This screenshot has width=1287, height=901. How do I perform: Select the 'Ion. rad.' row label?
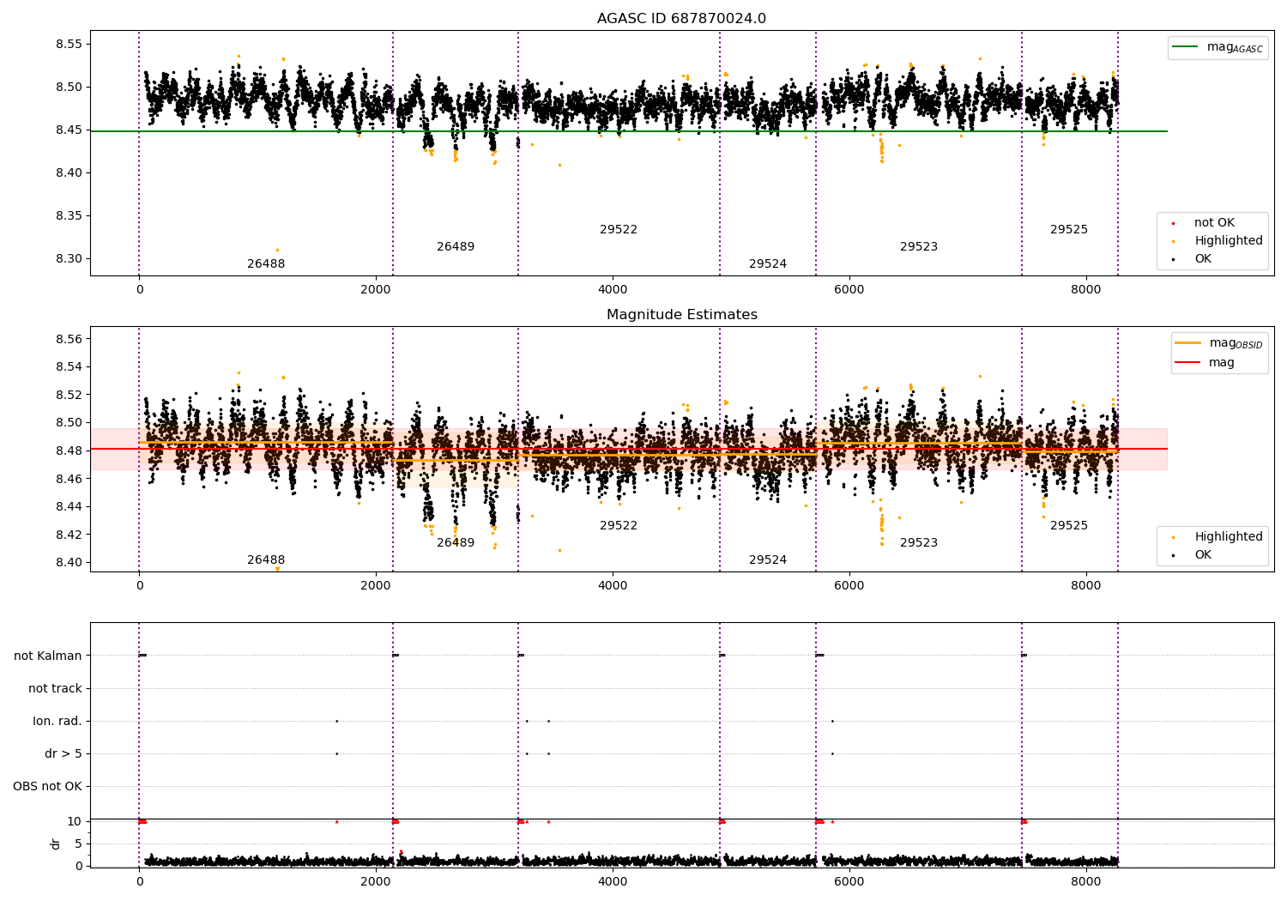pyautogui.click(x=57, y=722)
